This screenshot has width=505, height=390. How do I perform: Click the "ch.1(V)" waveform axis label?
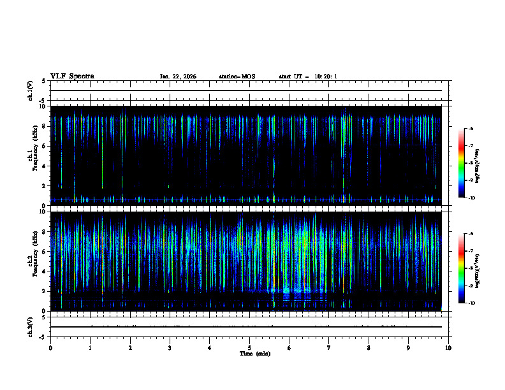pos(30,90)
